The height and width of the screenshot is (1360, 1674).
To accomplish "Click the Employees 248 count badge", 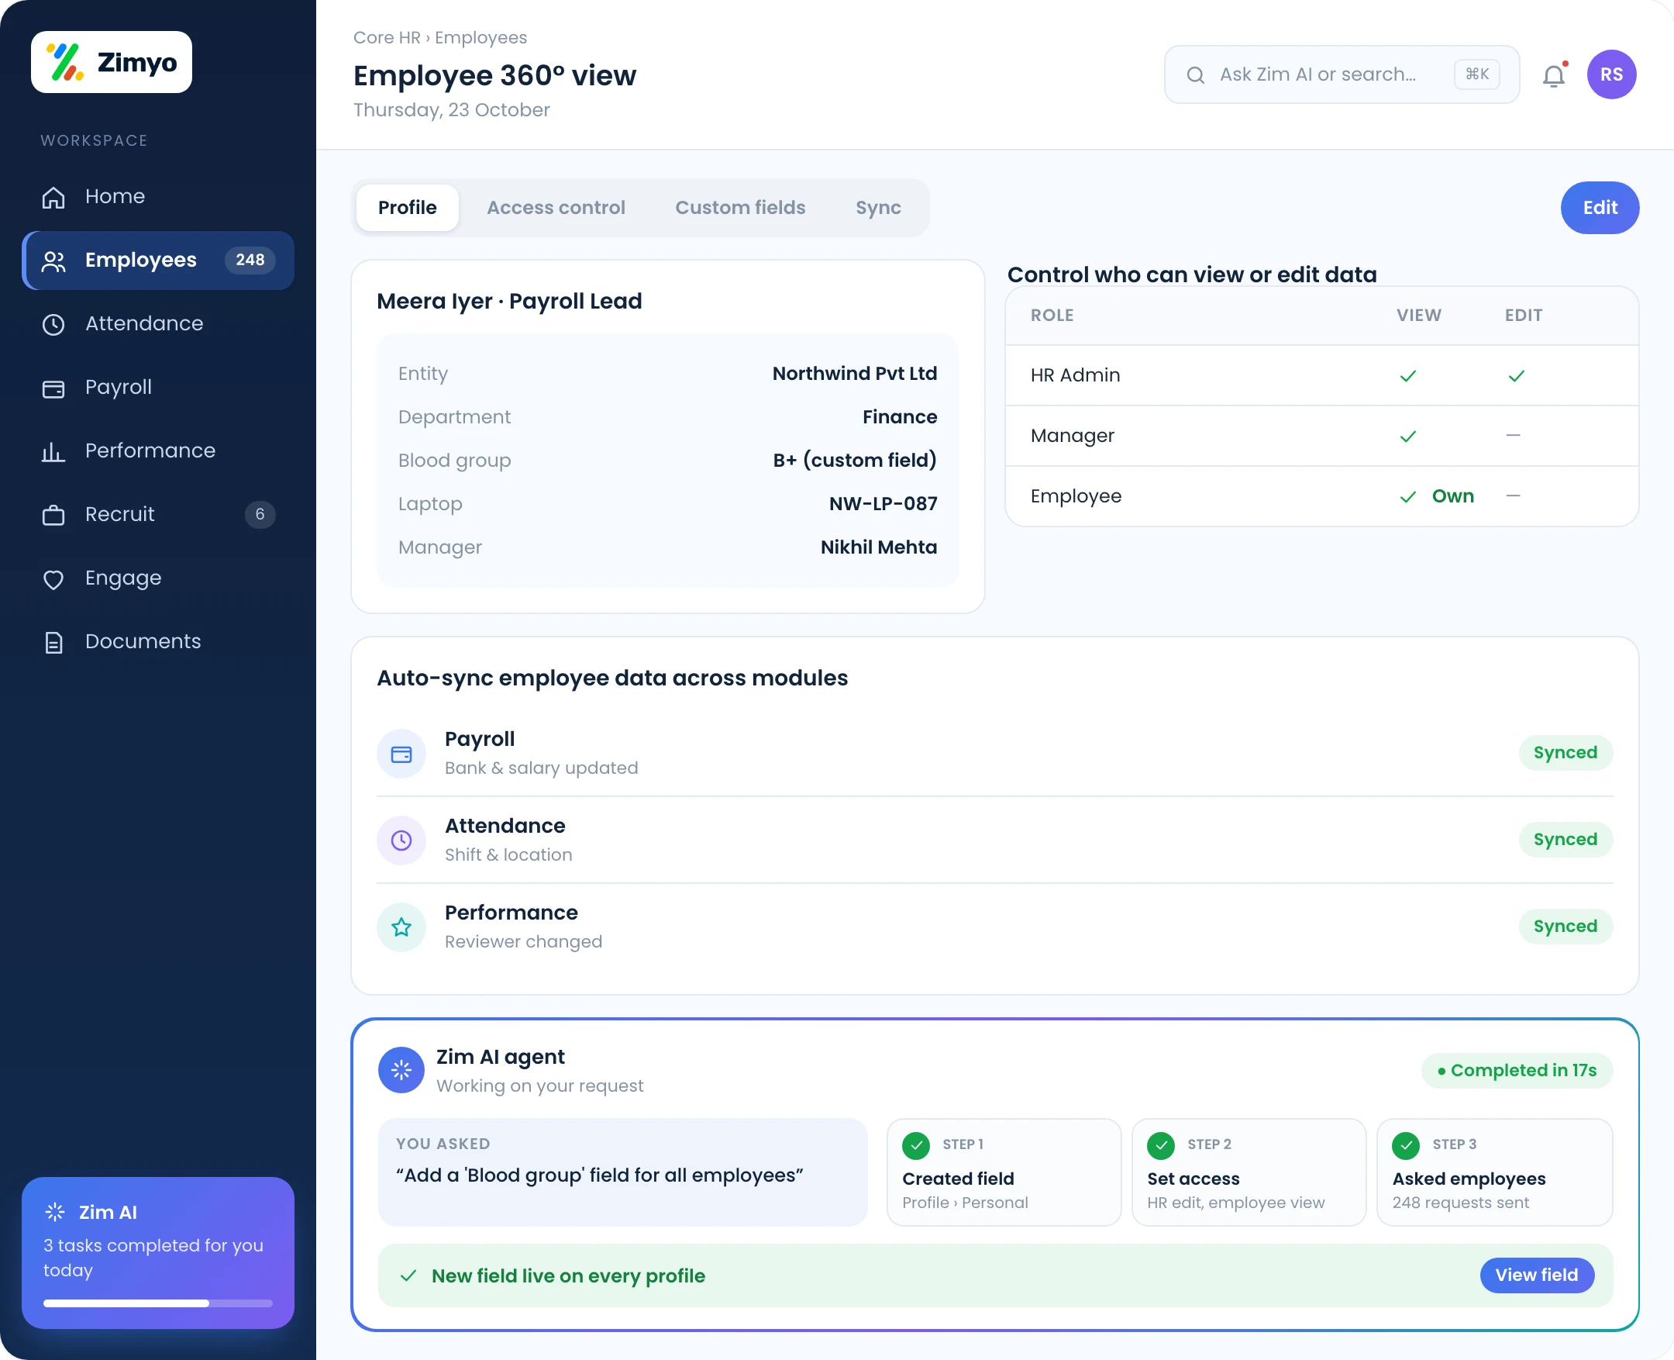I will (250, 260).
